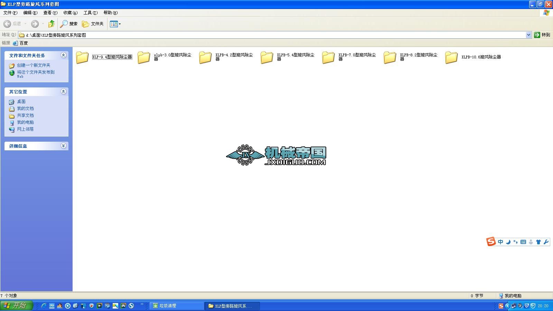Image resolution: width=553 pixels, height=311 pixels.
Task: Open the 搜索 search pane
Action: [69, 24]
